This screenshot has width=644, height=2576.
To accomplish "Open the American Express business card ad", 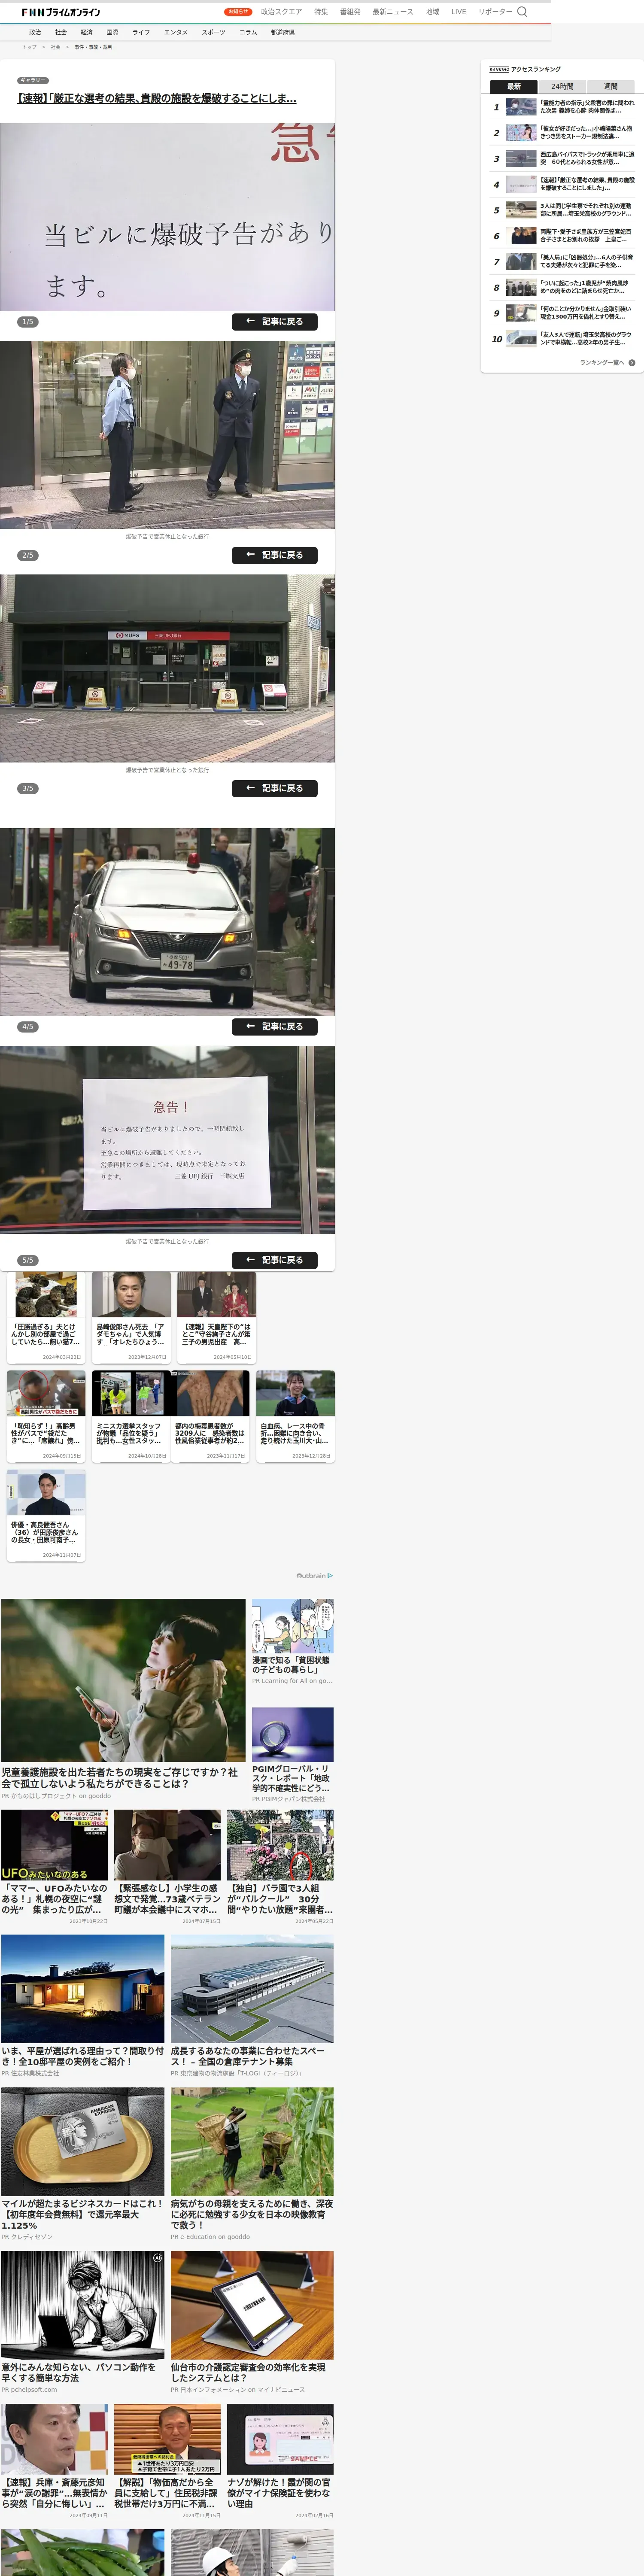I will point(82,2164).
